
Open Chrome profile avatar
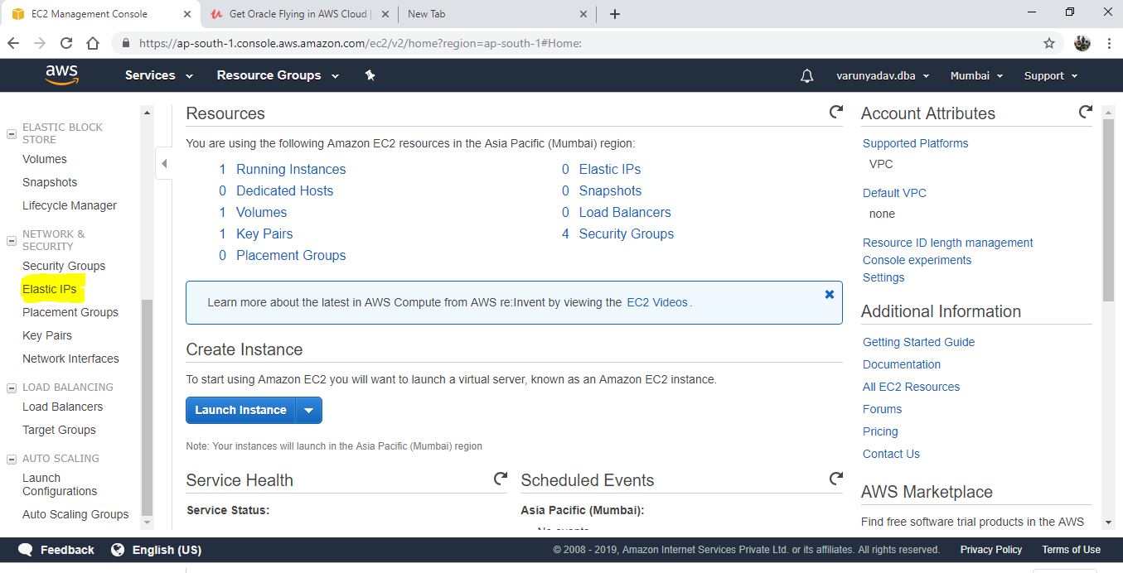coord(1082,43)
